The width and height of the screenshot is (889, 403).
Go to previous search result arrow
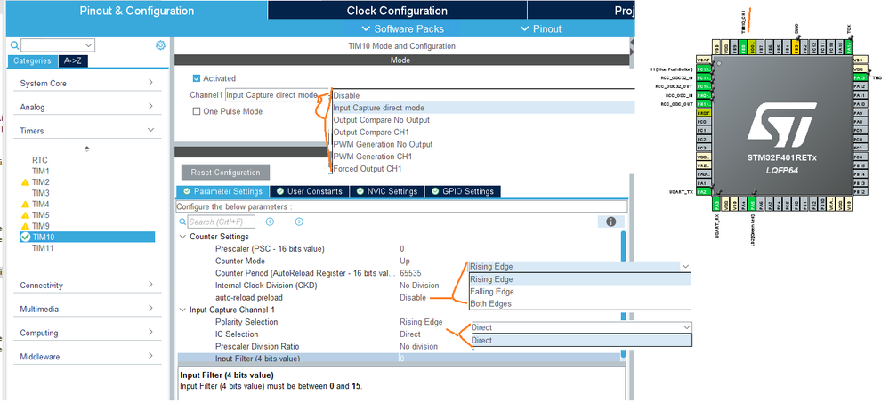(x=270, y=222)
